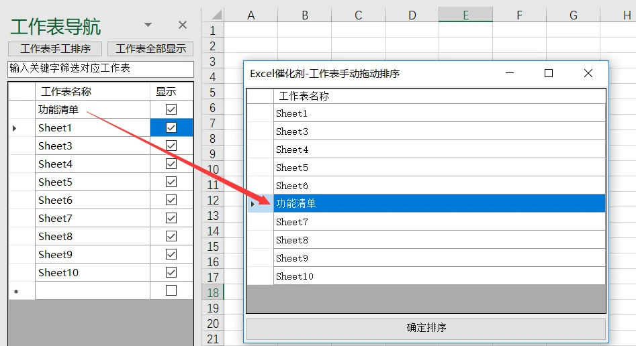
Task: Click Sheet1 row selector arrow in navigation pane
Action: [x=21, y=128]
